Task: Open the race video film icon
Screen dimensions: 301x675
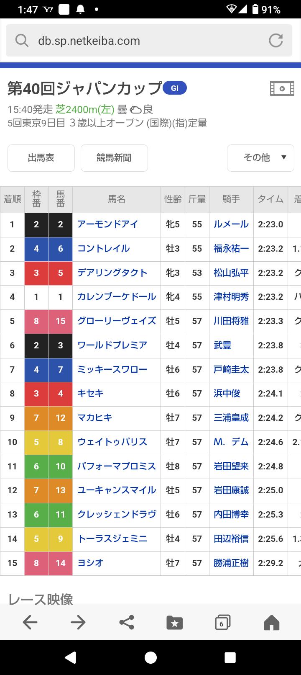Action: click(x=282, y=88)
